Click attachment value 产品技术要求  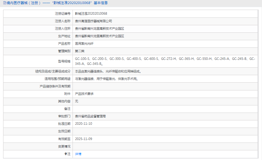point(84,94)
